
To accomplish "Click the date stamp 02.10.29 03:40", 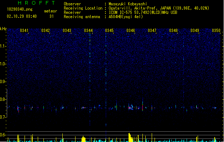I will (22, 16).
